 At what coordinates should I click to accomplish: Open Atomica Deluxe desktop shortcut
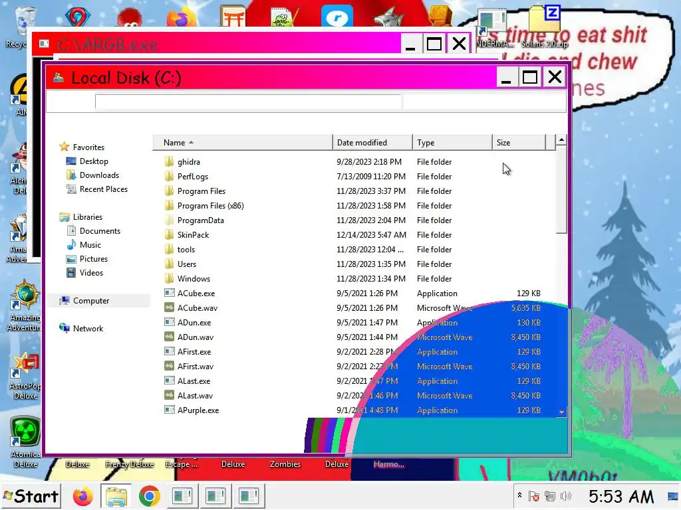(25, 443)
